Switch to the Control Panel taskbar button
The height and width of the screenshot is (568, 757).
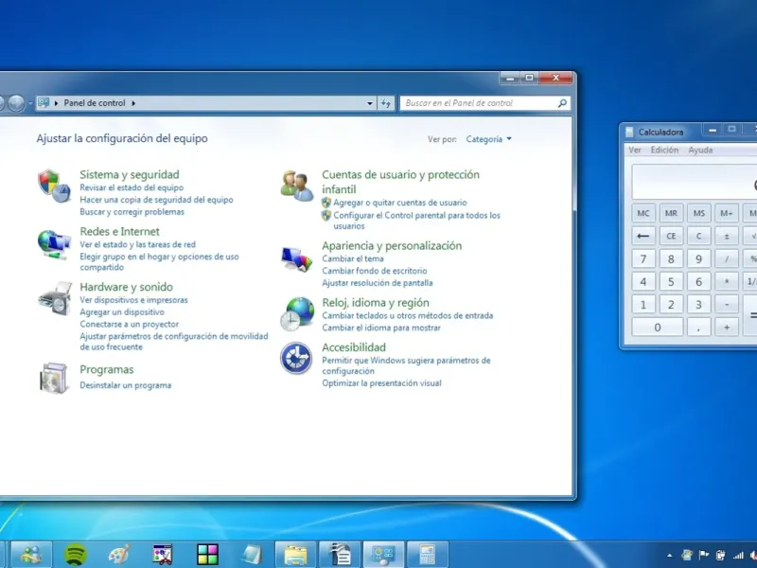click(383, 555)
